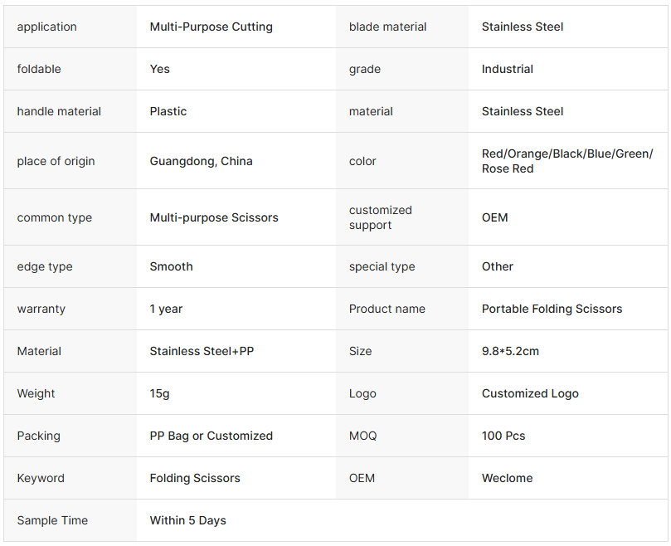The image size is (671, 546).
Task: Select the '9.8*5.2cm' size value
Action: coord(510,351)
